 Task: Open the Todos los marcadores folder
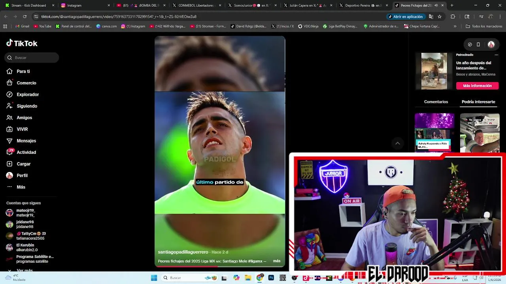pos(484,26)
